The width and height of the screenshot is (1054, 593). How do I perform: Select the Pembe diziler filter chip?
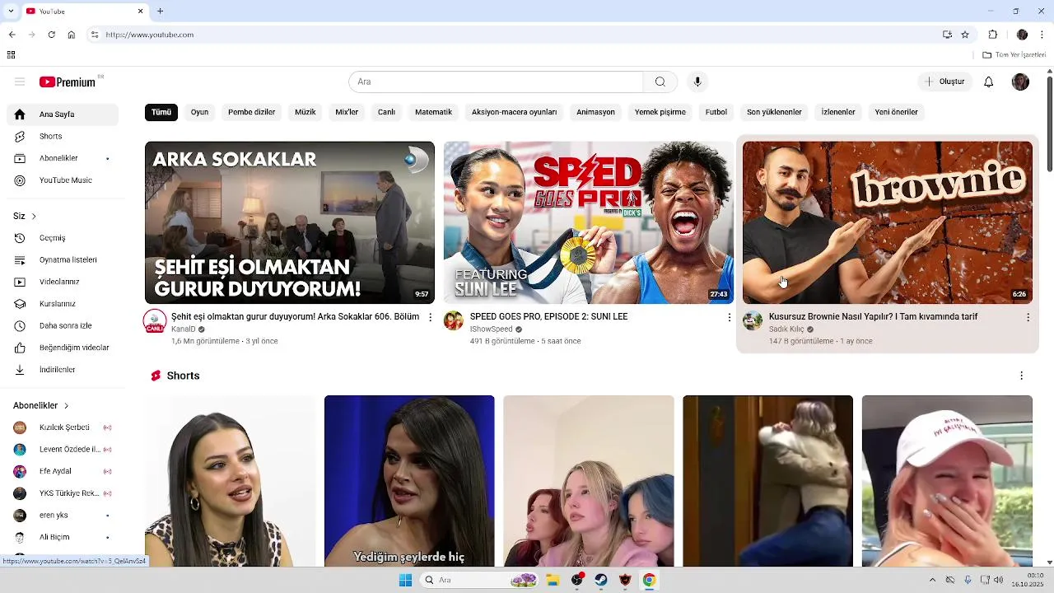(x=252, y=112)
